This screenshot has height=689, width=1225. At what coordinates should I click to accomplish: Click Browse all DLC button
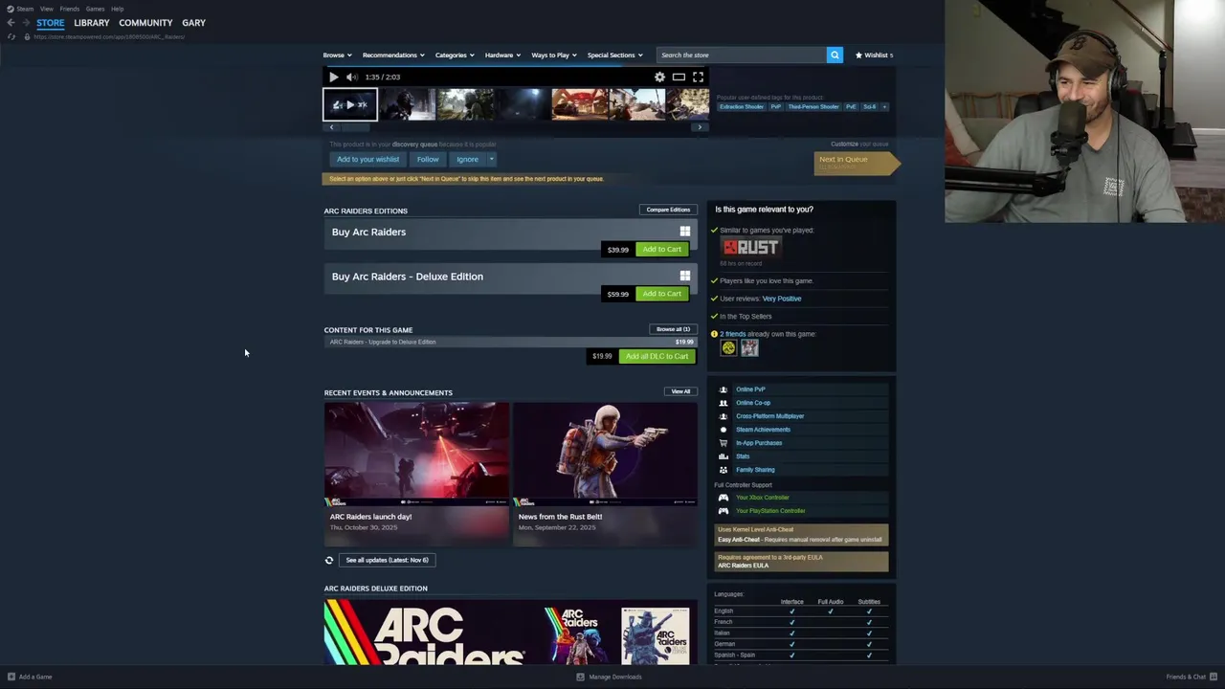[x=673, y=329]
